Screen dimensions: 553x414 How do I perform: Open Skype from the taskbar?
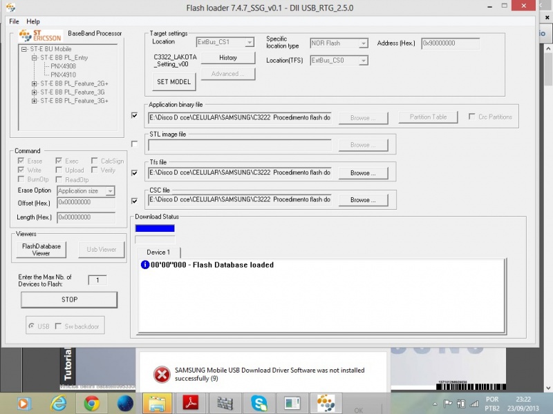click(x=259, y=404)
